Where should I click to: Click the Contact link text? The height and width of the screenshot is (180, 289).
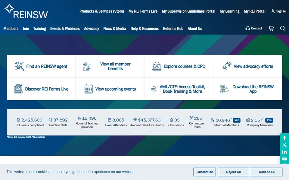[256, 28]
